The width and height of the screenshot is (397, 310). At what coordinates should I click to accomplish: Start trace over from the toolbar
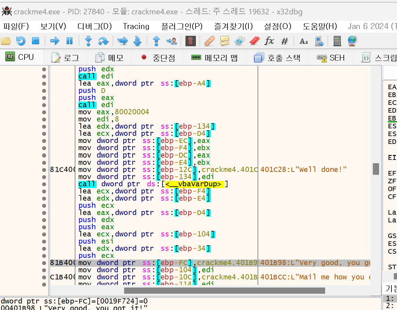[137, 41]
